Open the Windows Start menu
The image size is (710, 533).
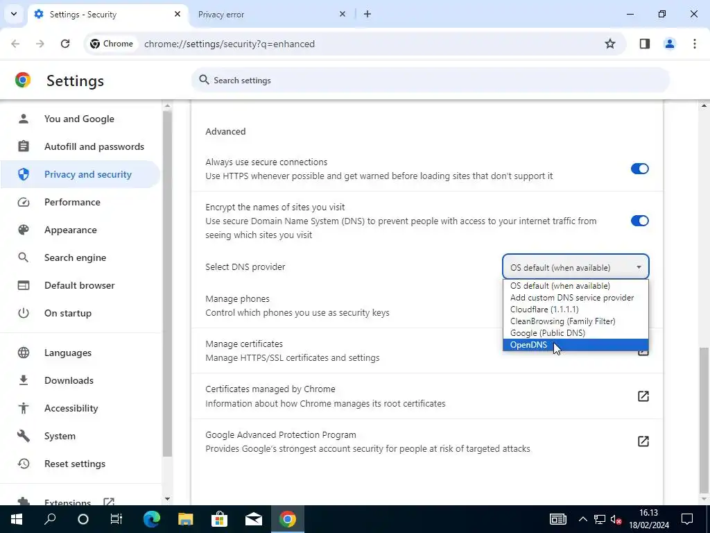coord(17,519)
